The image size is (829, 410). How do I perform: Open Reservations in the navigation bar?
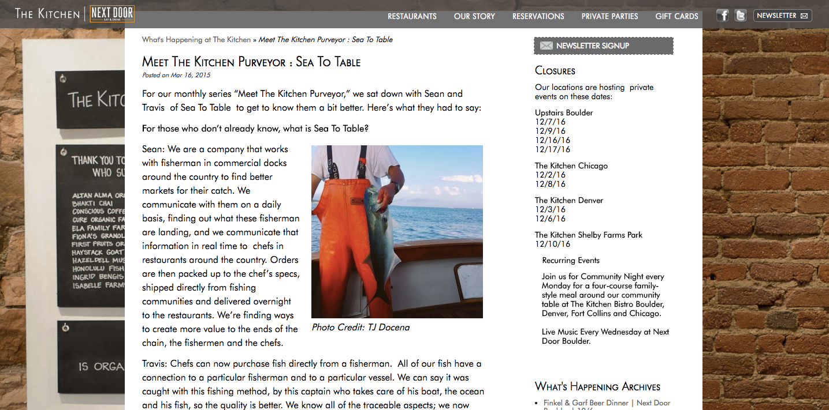coord(538,16)
